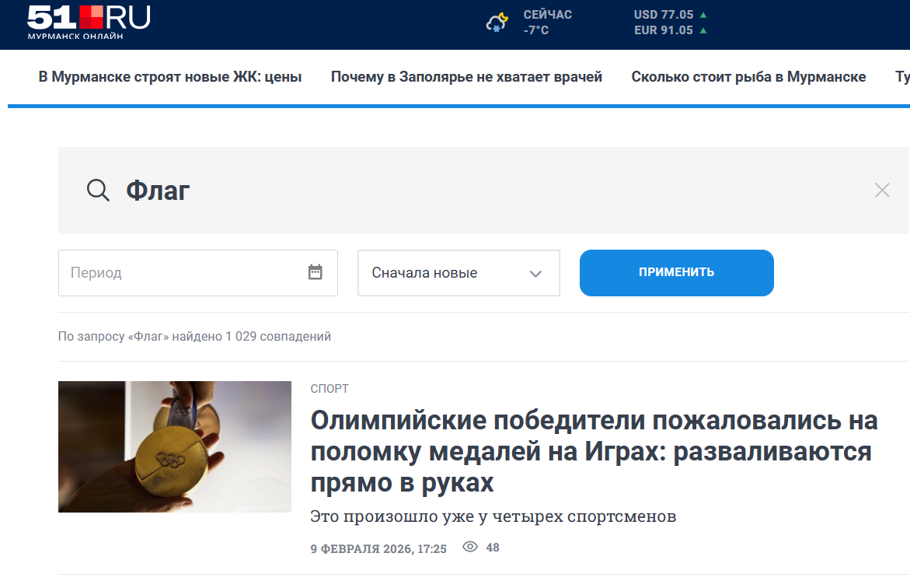Click the green arrow next to USD rate
Viewport: 910px width, 588px height.
702,13
